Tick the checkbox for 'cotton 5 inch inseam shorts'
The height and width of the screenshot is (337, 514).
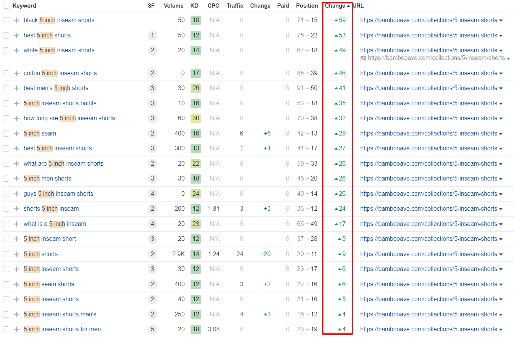pos(6,73)
